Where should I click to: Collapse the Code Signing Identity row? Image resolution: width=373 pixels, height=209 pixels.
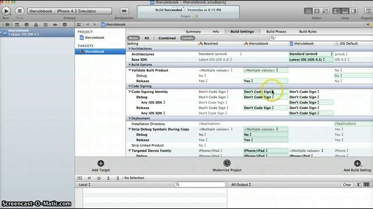(x=129, y=92)
